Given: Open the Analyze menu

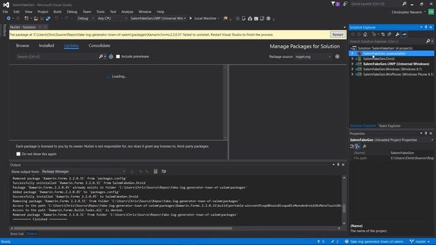Looking at the screenshot, I should (127, 12).
